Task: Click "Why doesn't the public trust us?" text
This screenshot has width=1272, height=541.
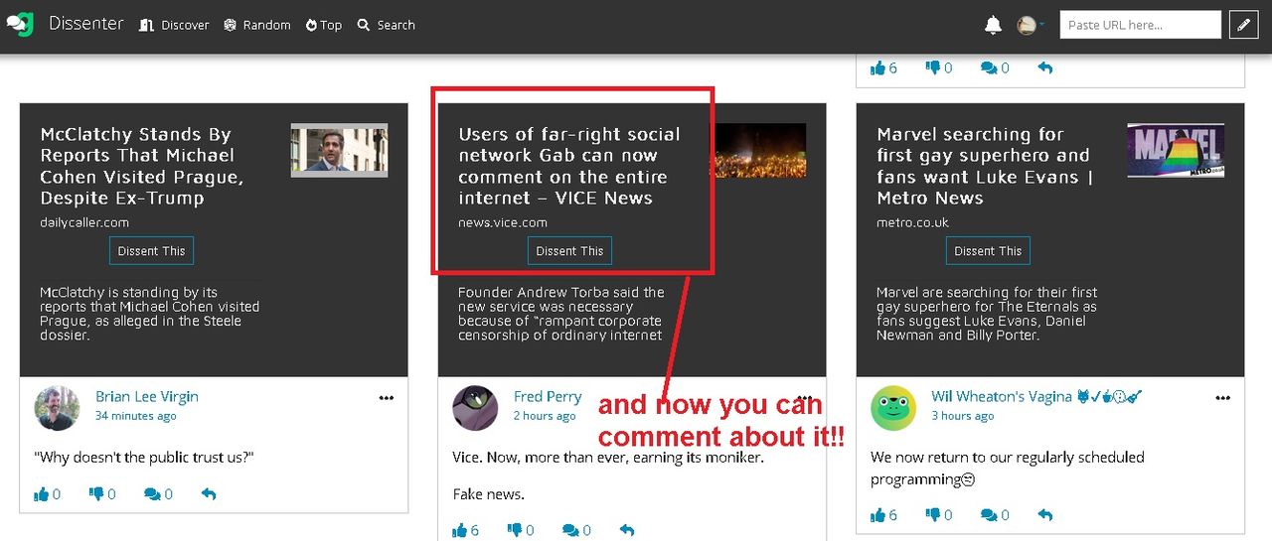Action: click(144, 458)
